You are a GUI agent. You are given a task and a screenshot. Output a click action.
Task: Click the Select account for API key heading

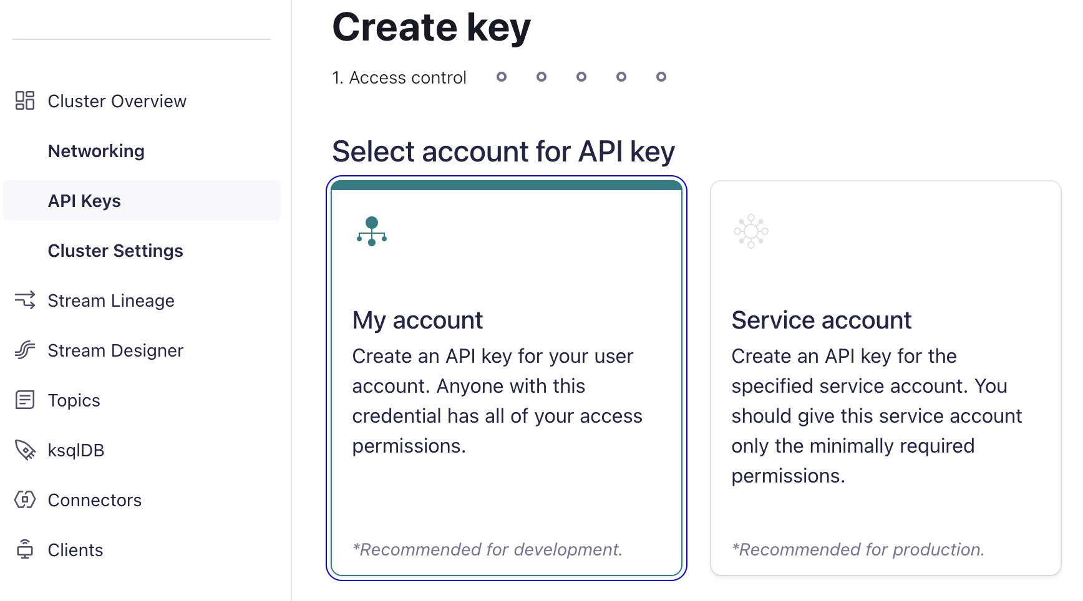click(x=503, y=151)
